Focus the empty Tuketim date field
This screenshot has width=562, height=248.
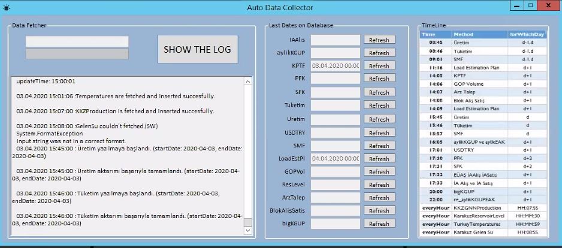[336, 105]
